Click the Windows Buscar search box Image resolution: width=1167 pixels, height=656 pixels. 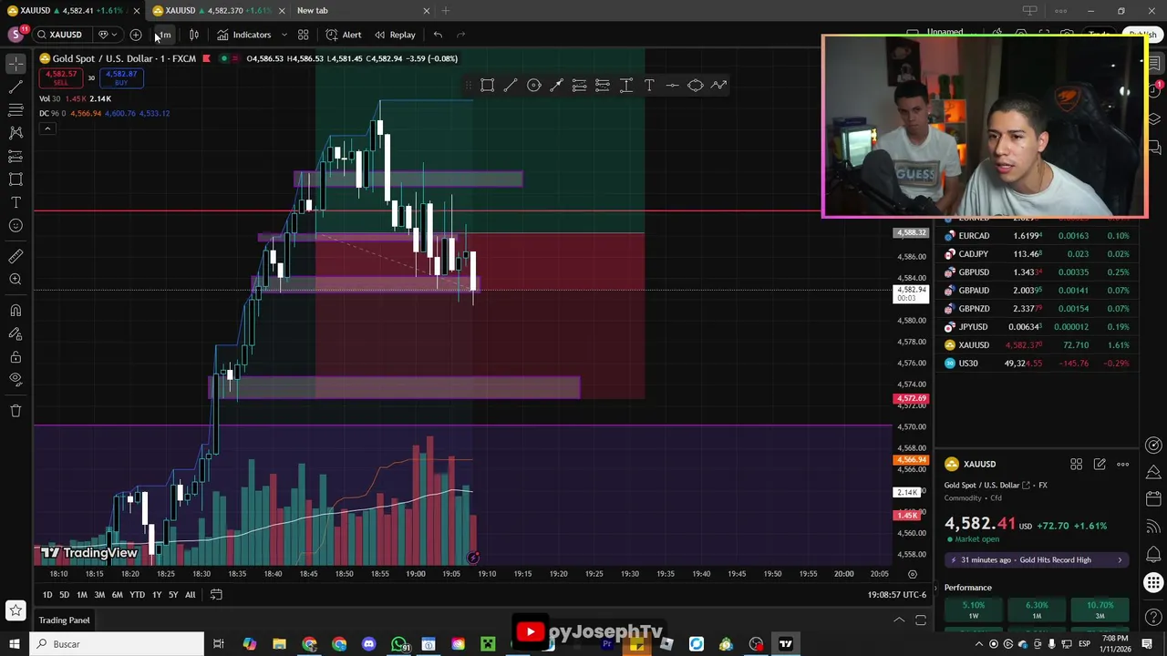117,644
